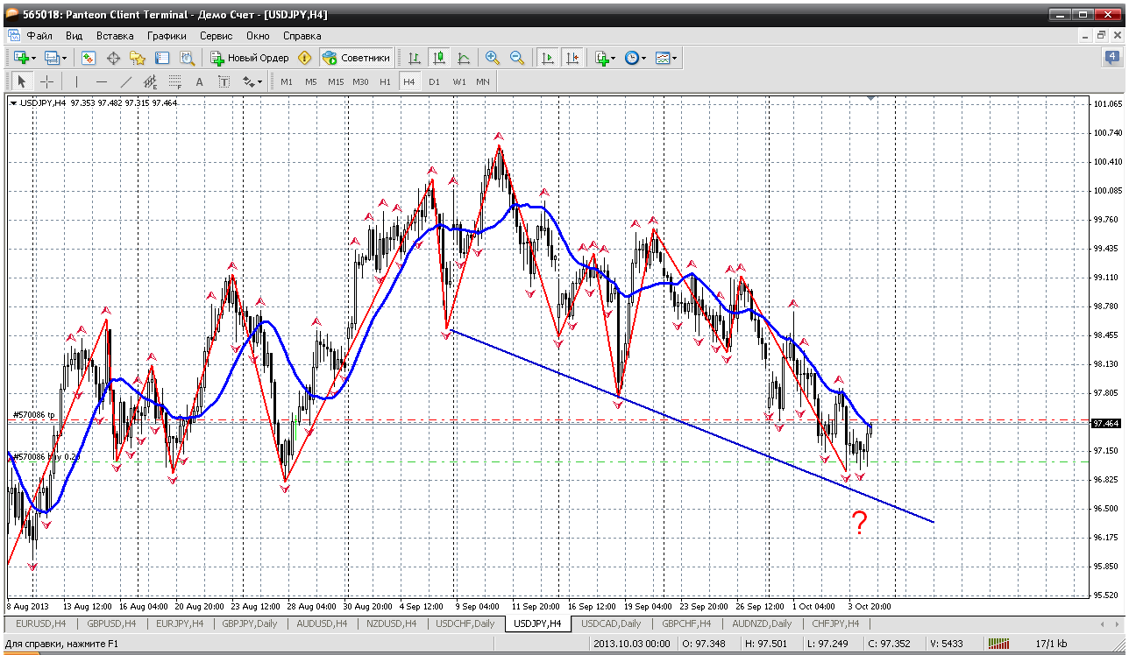Switch timeframe to M15
The image size is (1129, 655).
[336, 81]
